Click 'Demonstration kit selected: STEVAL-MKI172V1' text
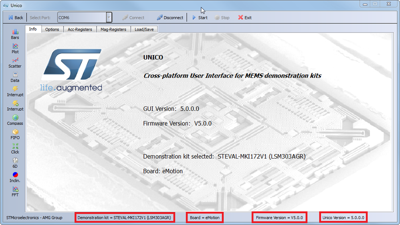400x225 pixels. coord(224,157)
